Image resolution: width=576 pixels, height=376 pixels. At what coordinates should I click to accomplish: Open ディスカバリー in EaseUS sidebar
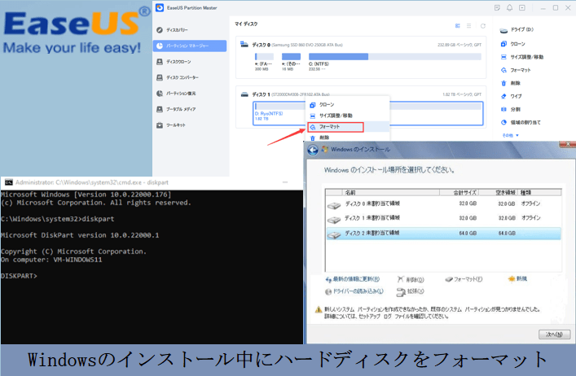pos(173,30)
